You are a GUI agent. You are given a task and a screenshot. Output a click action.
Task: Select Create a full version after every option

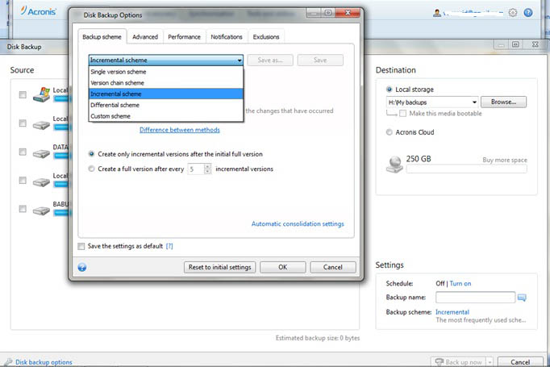pos(92,169)
